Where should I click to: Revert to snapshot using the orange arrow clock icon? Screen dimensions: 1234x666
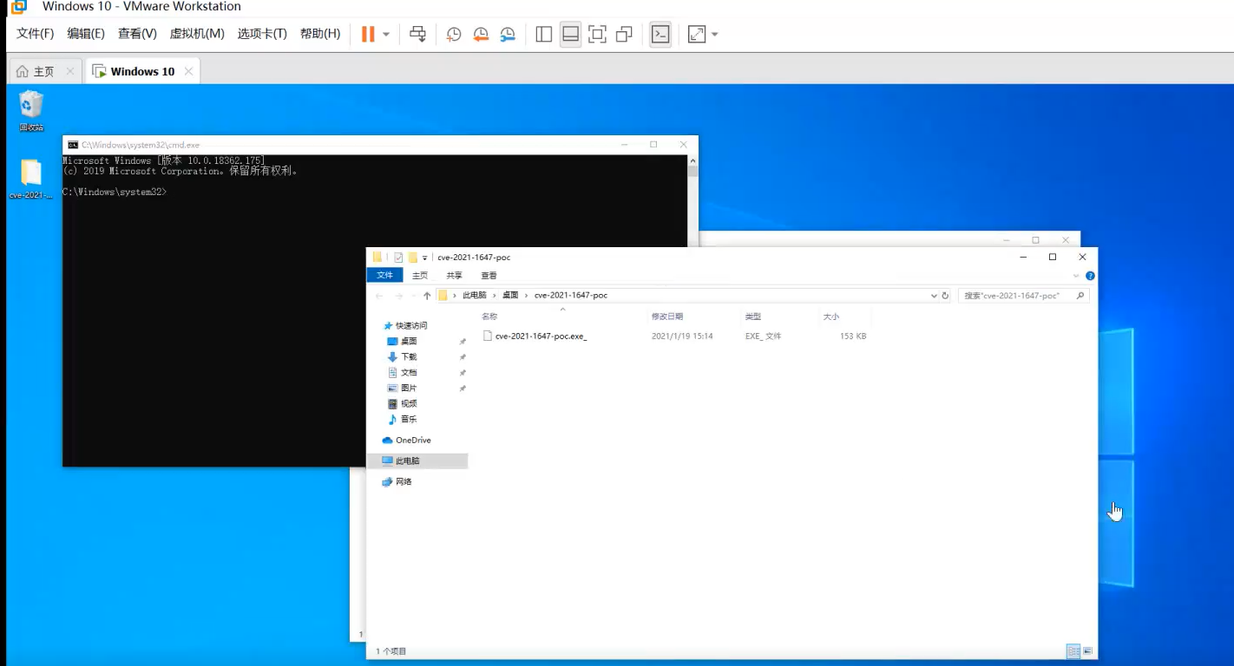pyautogui.click(x=481, y=34)
